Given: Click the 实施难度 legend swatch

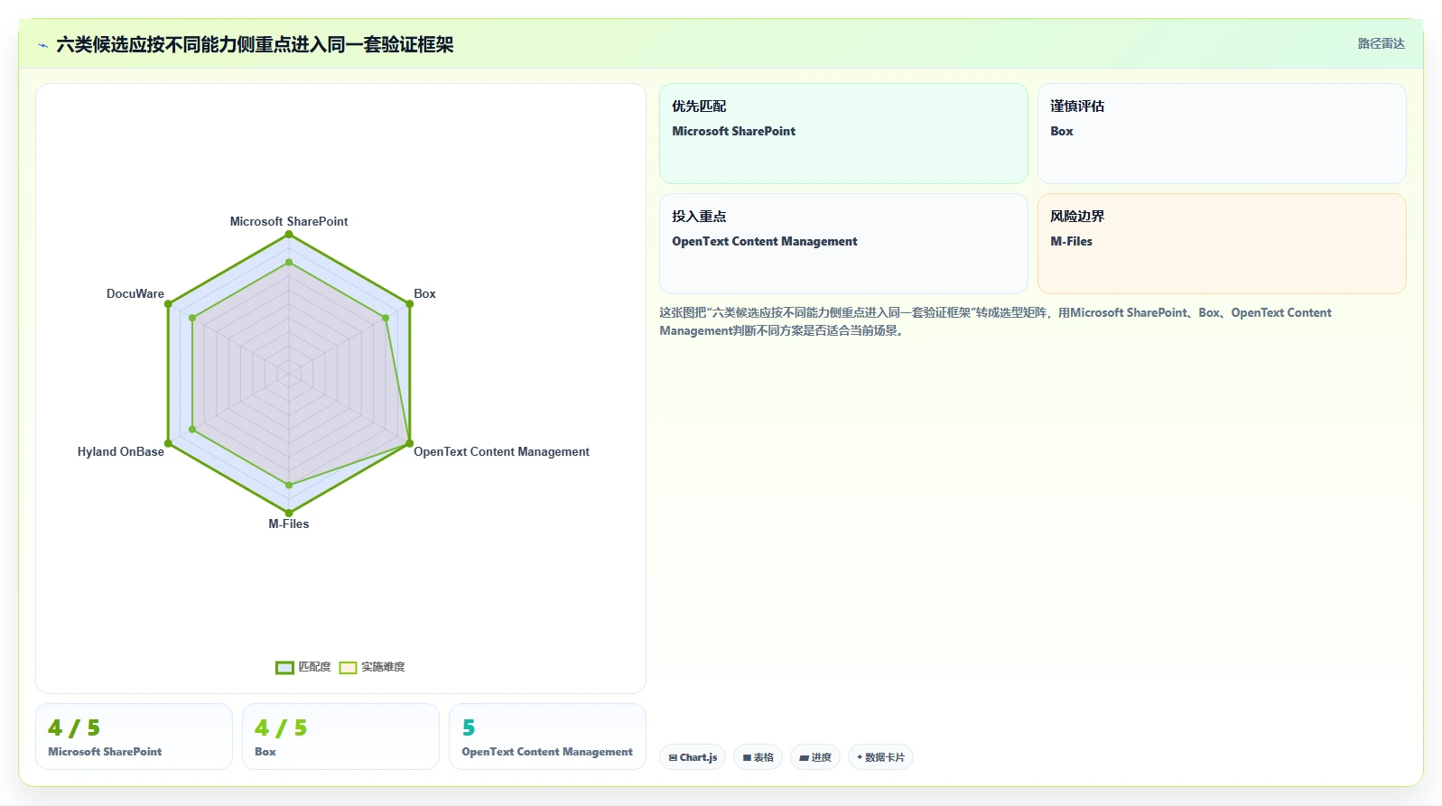Looking at the screenshot, I should click(348, 668).
